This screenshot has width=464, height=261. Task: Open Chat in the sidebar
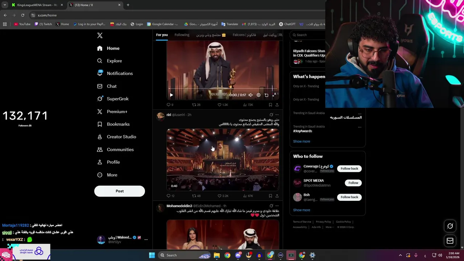[x=107, y=86]
